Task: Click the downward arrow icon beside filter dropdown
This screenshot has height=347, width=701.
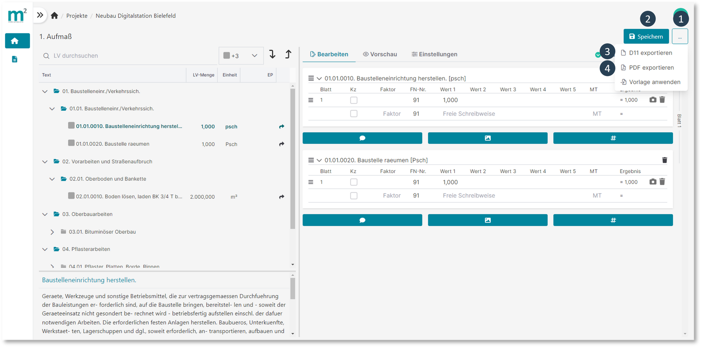Action: pos(272,54)
